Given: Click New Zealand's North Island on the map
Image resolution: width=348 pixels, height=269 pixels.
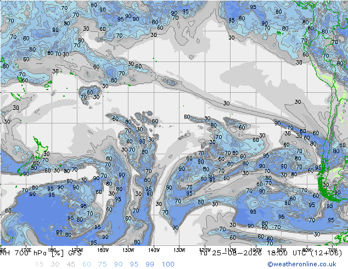Looking at the screenshot, I should pos(41,149).
